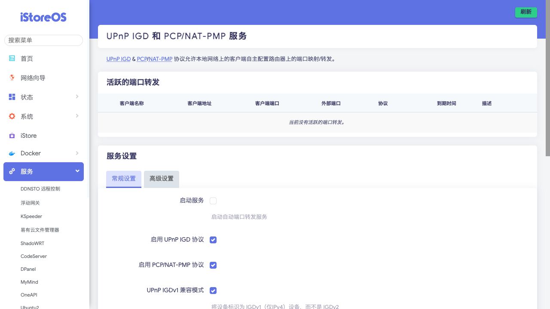Click the network wizard globe icon

tap(12, 78)
